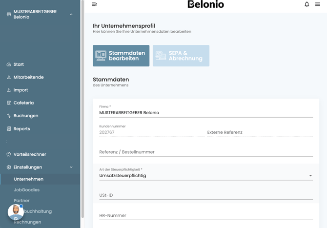327x228 pixels.
Task: Open Cafeteria menu item
Action: click(23, 103)
